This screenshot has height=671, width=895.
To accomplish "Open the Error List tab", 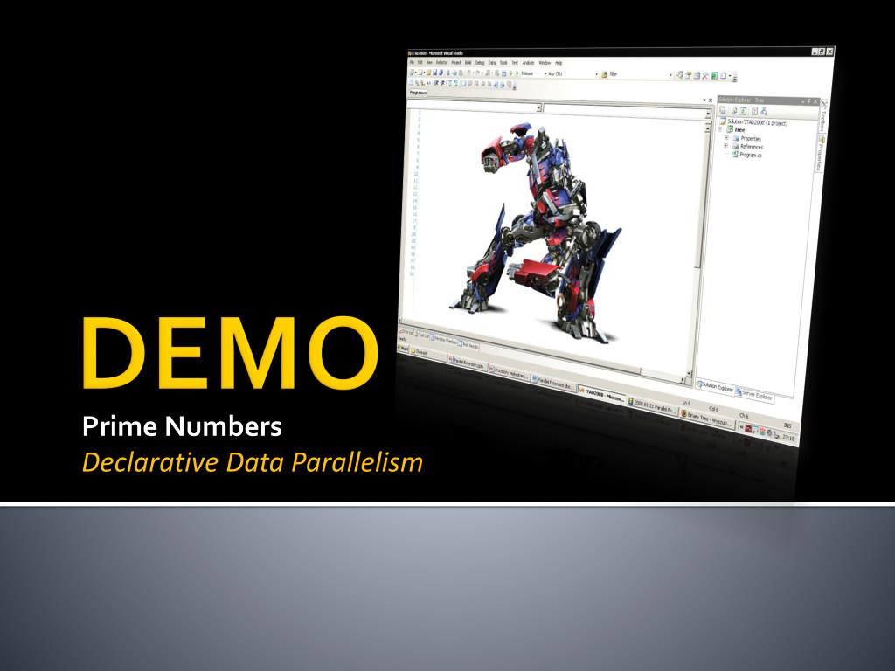I will (406, 332).
